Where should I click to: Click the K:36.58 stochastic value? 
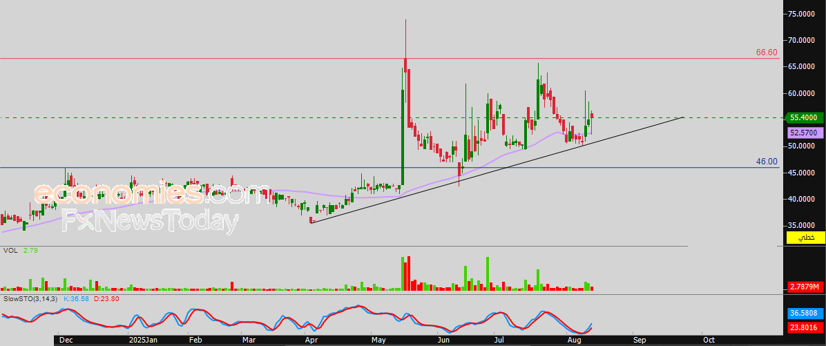(x=77, y=298)
